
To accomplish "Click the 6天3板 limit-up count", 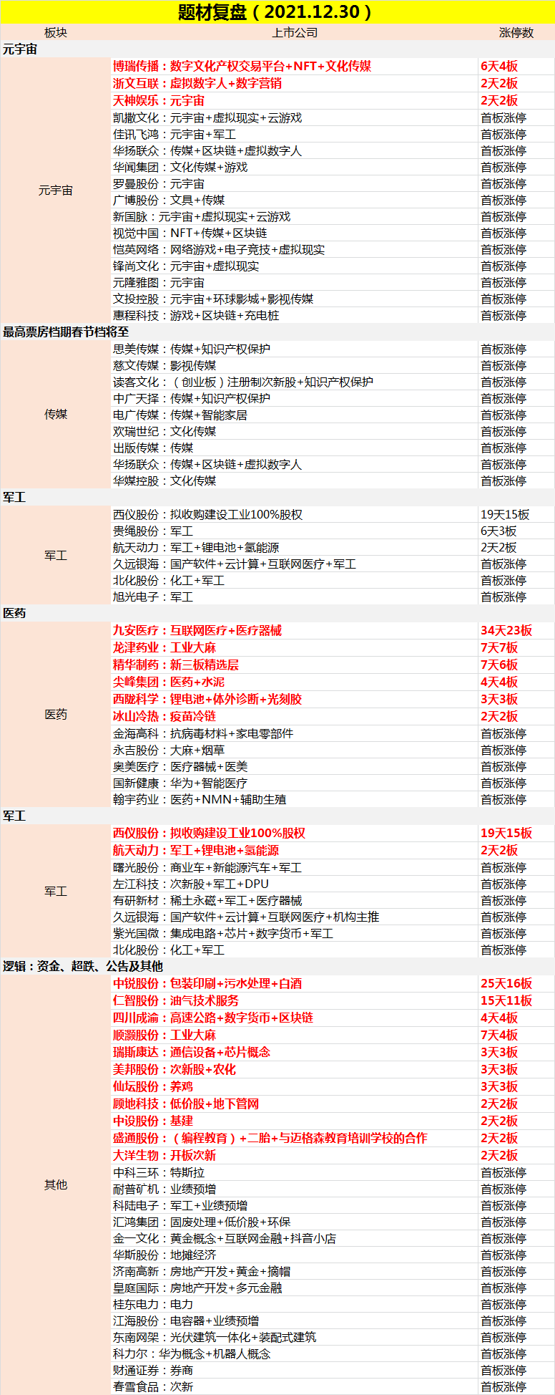I will [x=498, y=531].
